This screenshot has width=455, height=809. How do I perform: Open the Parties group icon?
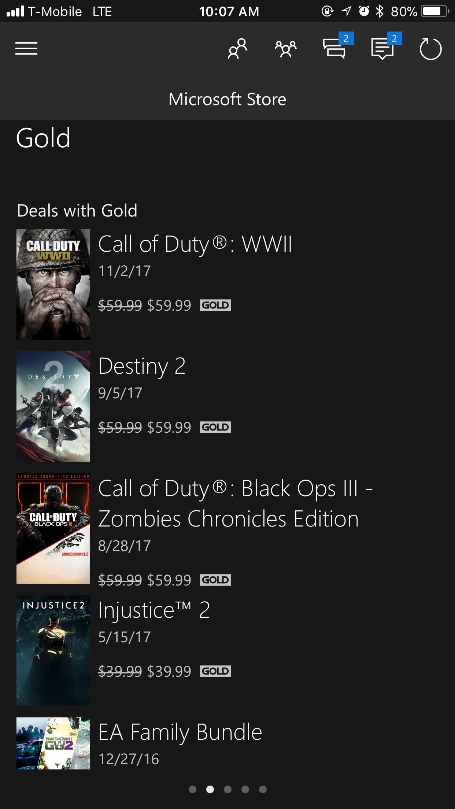286,48
